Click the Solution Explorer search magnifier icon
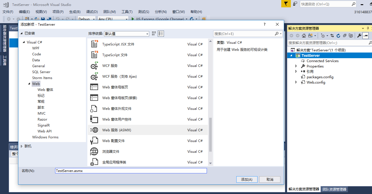This screenshot has height=194, width=372. coord(370,43)
